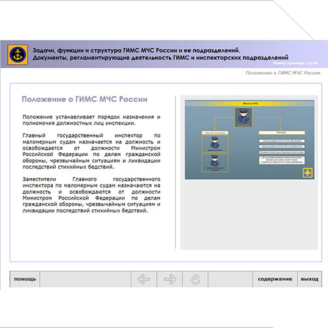The image size is (328, 328).
Task: Click the paragraph starting 'Заместители Главного государственного'
Action: coord(91,195)
